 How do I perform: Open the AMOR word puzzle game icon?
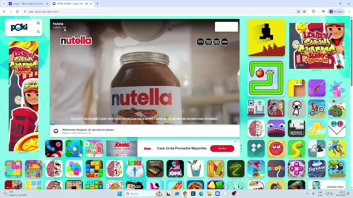296,169
